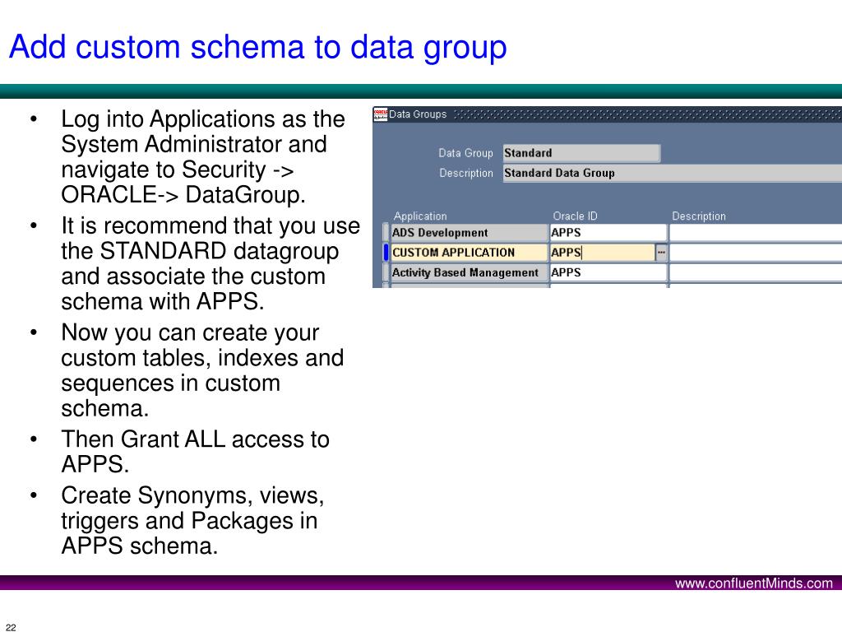842x632 pixels.
Task: Click the Description cell in Activity Based Management row
Action: click(756, 272)
